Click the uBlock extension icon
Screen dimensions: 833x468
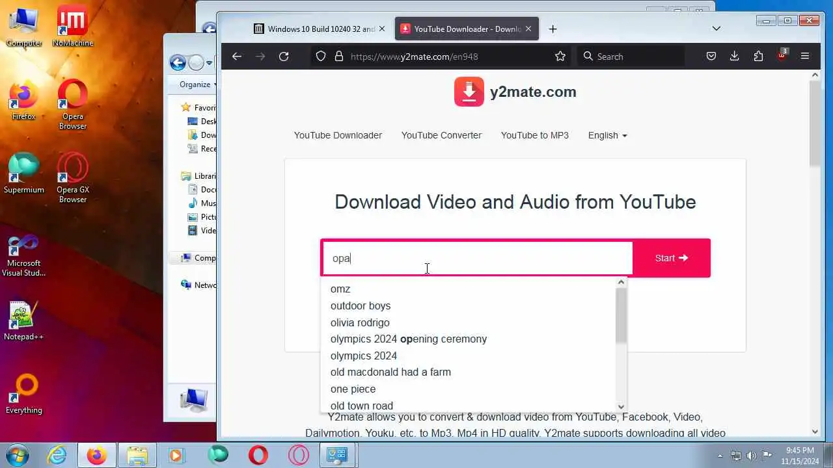coord(782,56)
